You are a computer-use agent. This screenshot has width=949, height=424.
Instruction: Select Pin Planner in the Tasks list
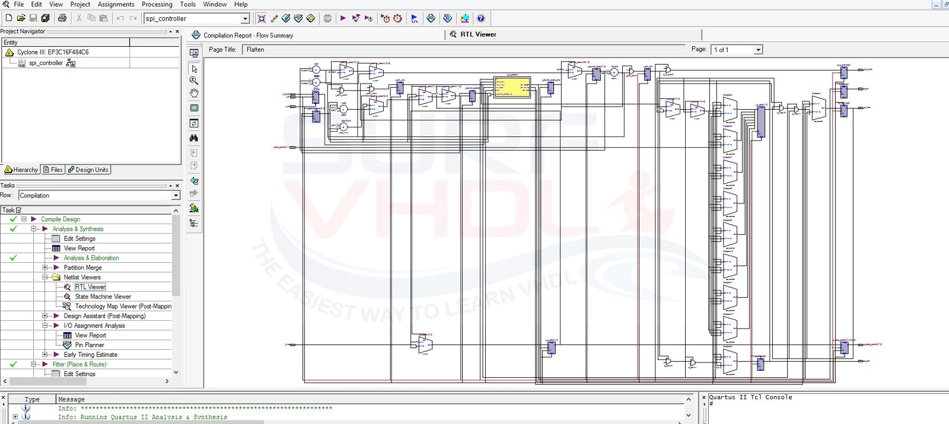pos(90,345)
